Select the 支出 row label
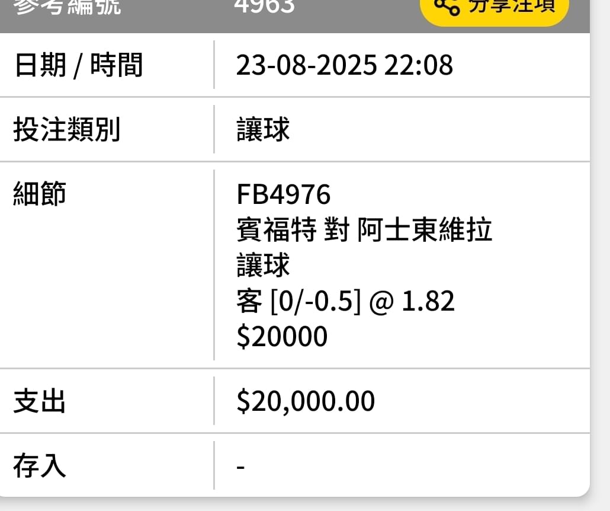The height and width of the screenshot is (511, 610). [40, 401]
